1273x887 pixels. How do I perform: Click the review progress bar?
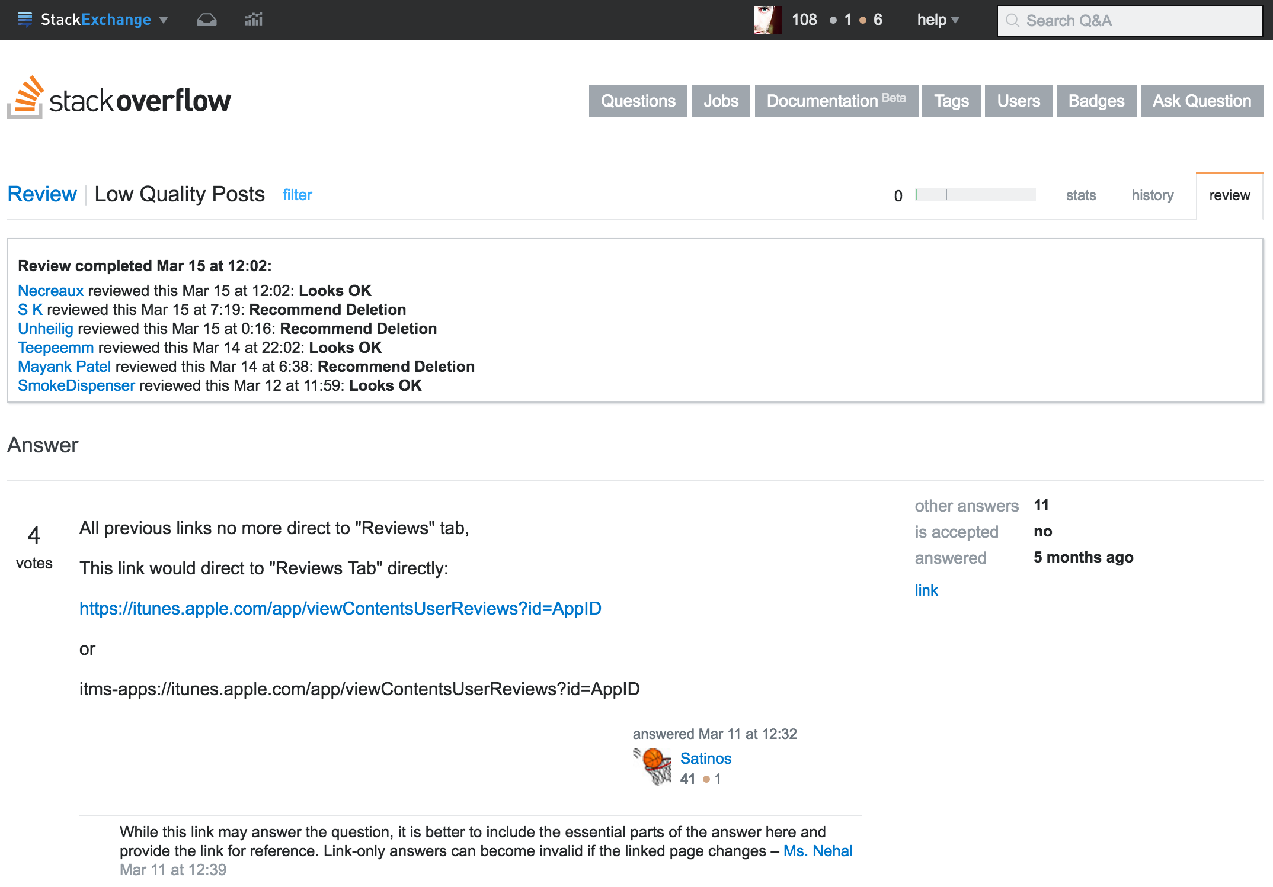click(x=975, y=195)
